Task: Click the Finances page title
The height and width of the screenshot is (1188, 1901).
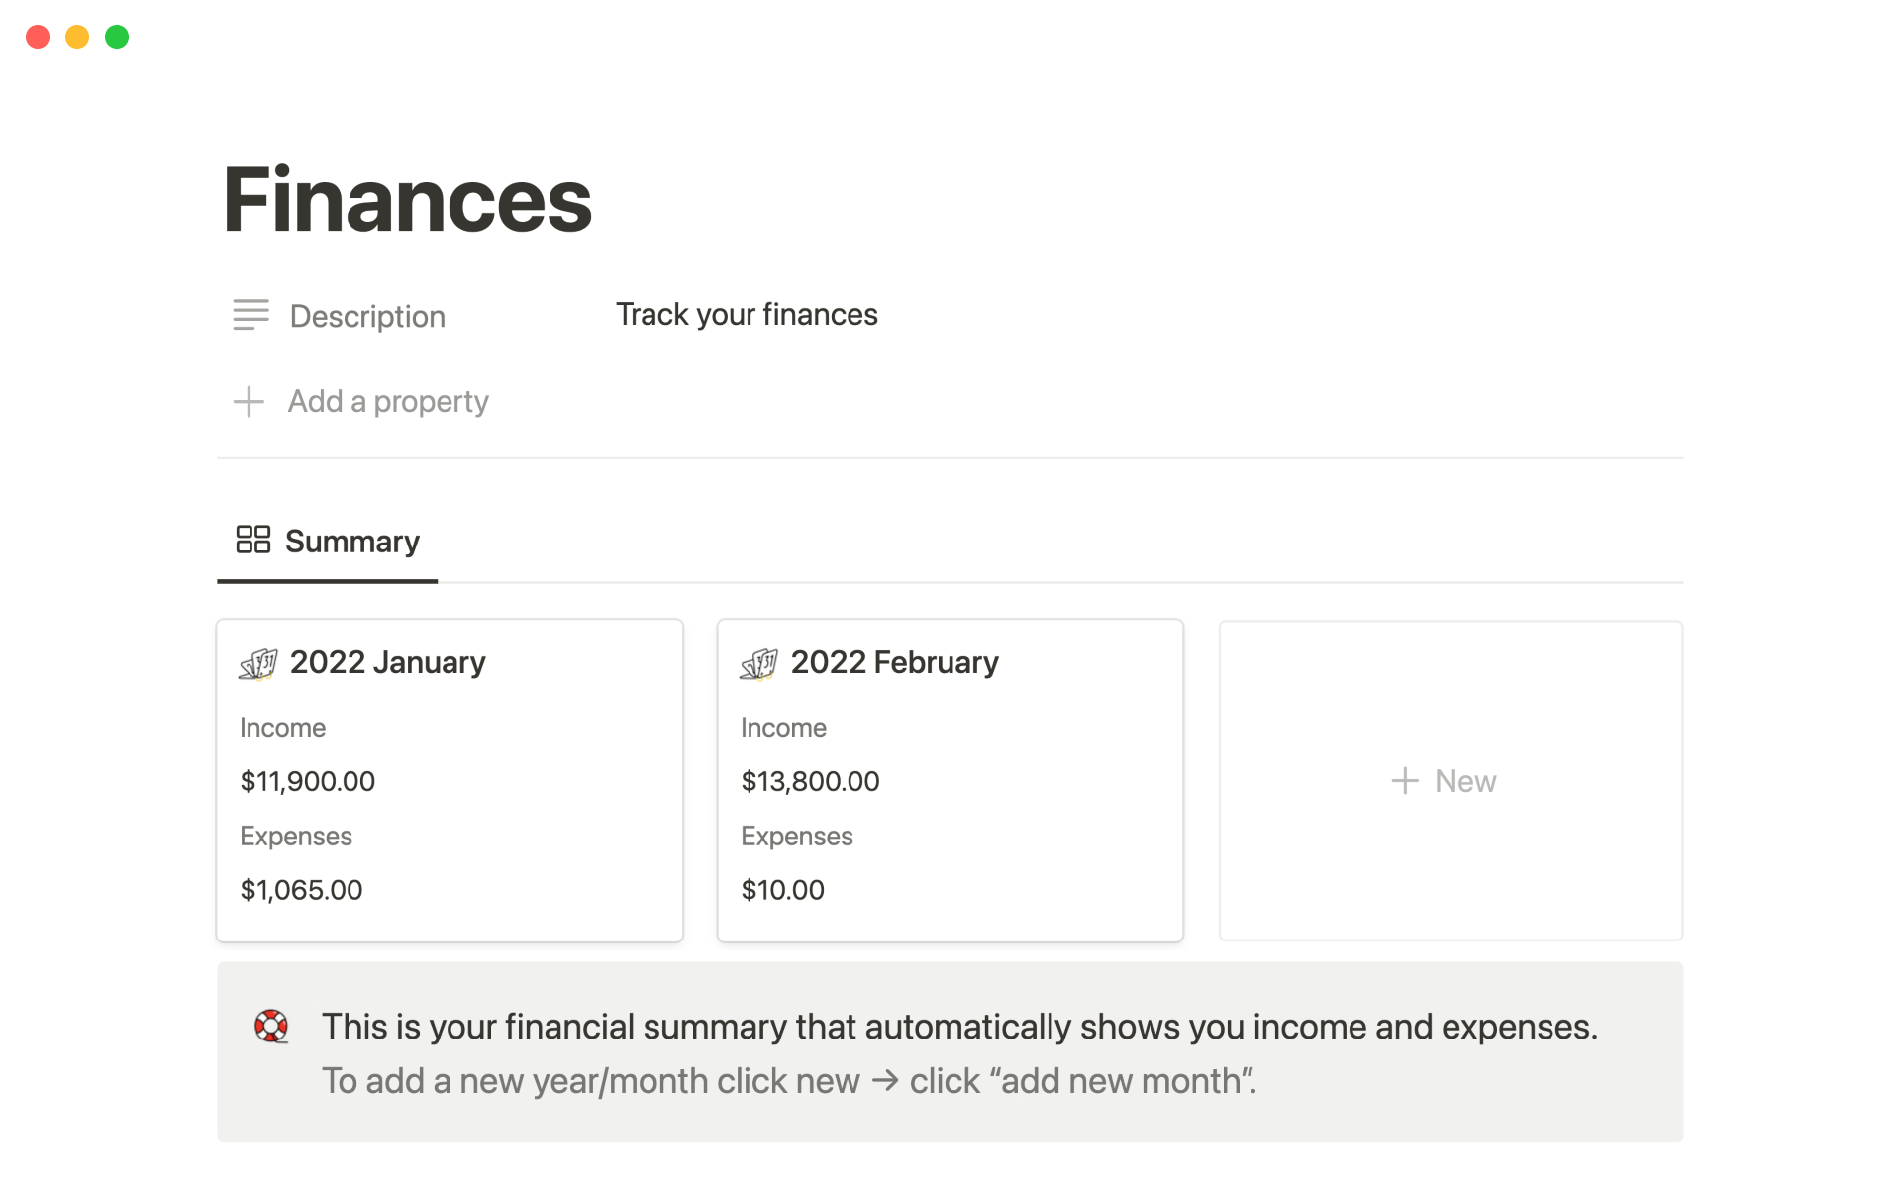Action: click(x=407, y=201)
